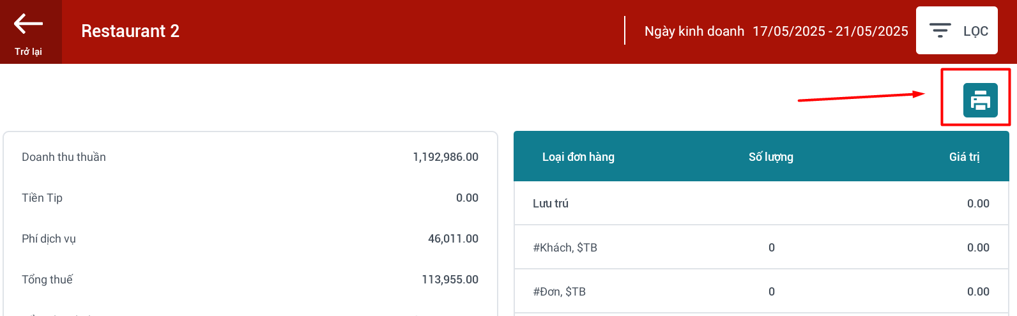Click the Giá trị column header
1017x316 pixels.
point(964,157)
